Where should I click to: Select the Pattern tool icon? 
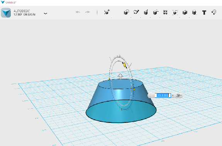[165, 12]
